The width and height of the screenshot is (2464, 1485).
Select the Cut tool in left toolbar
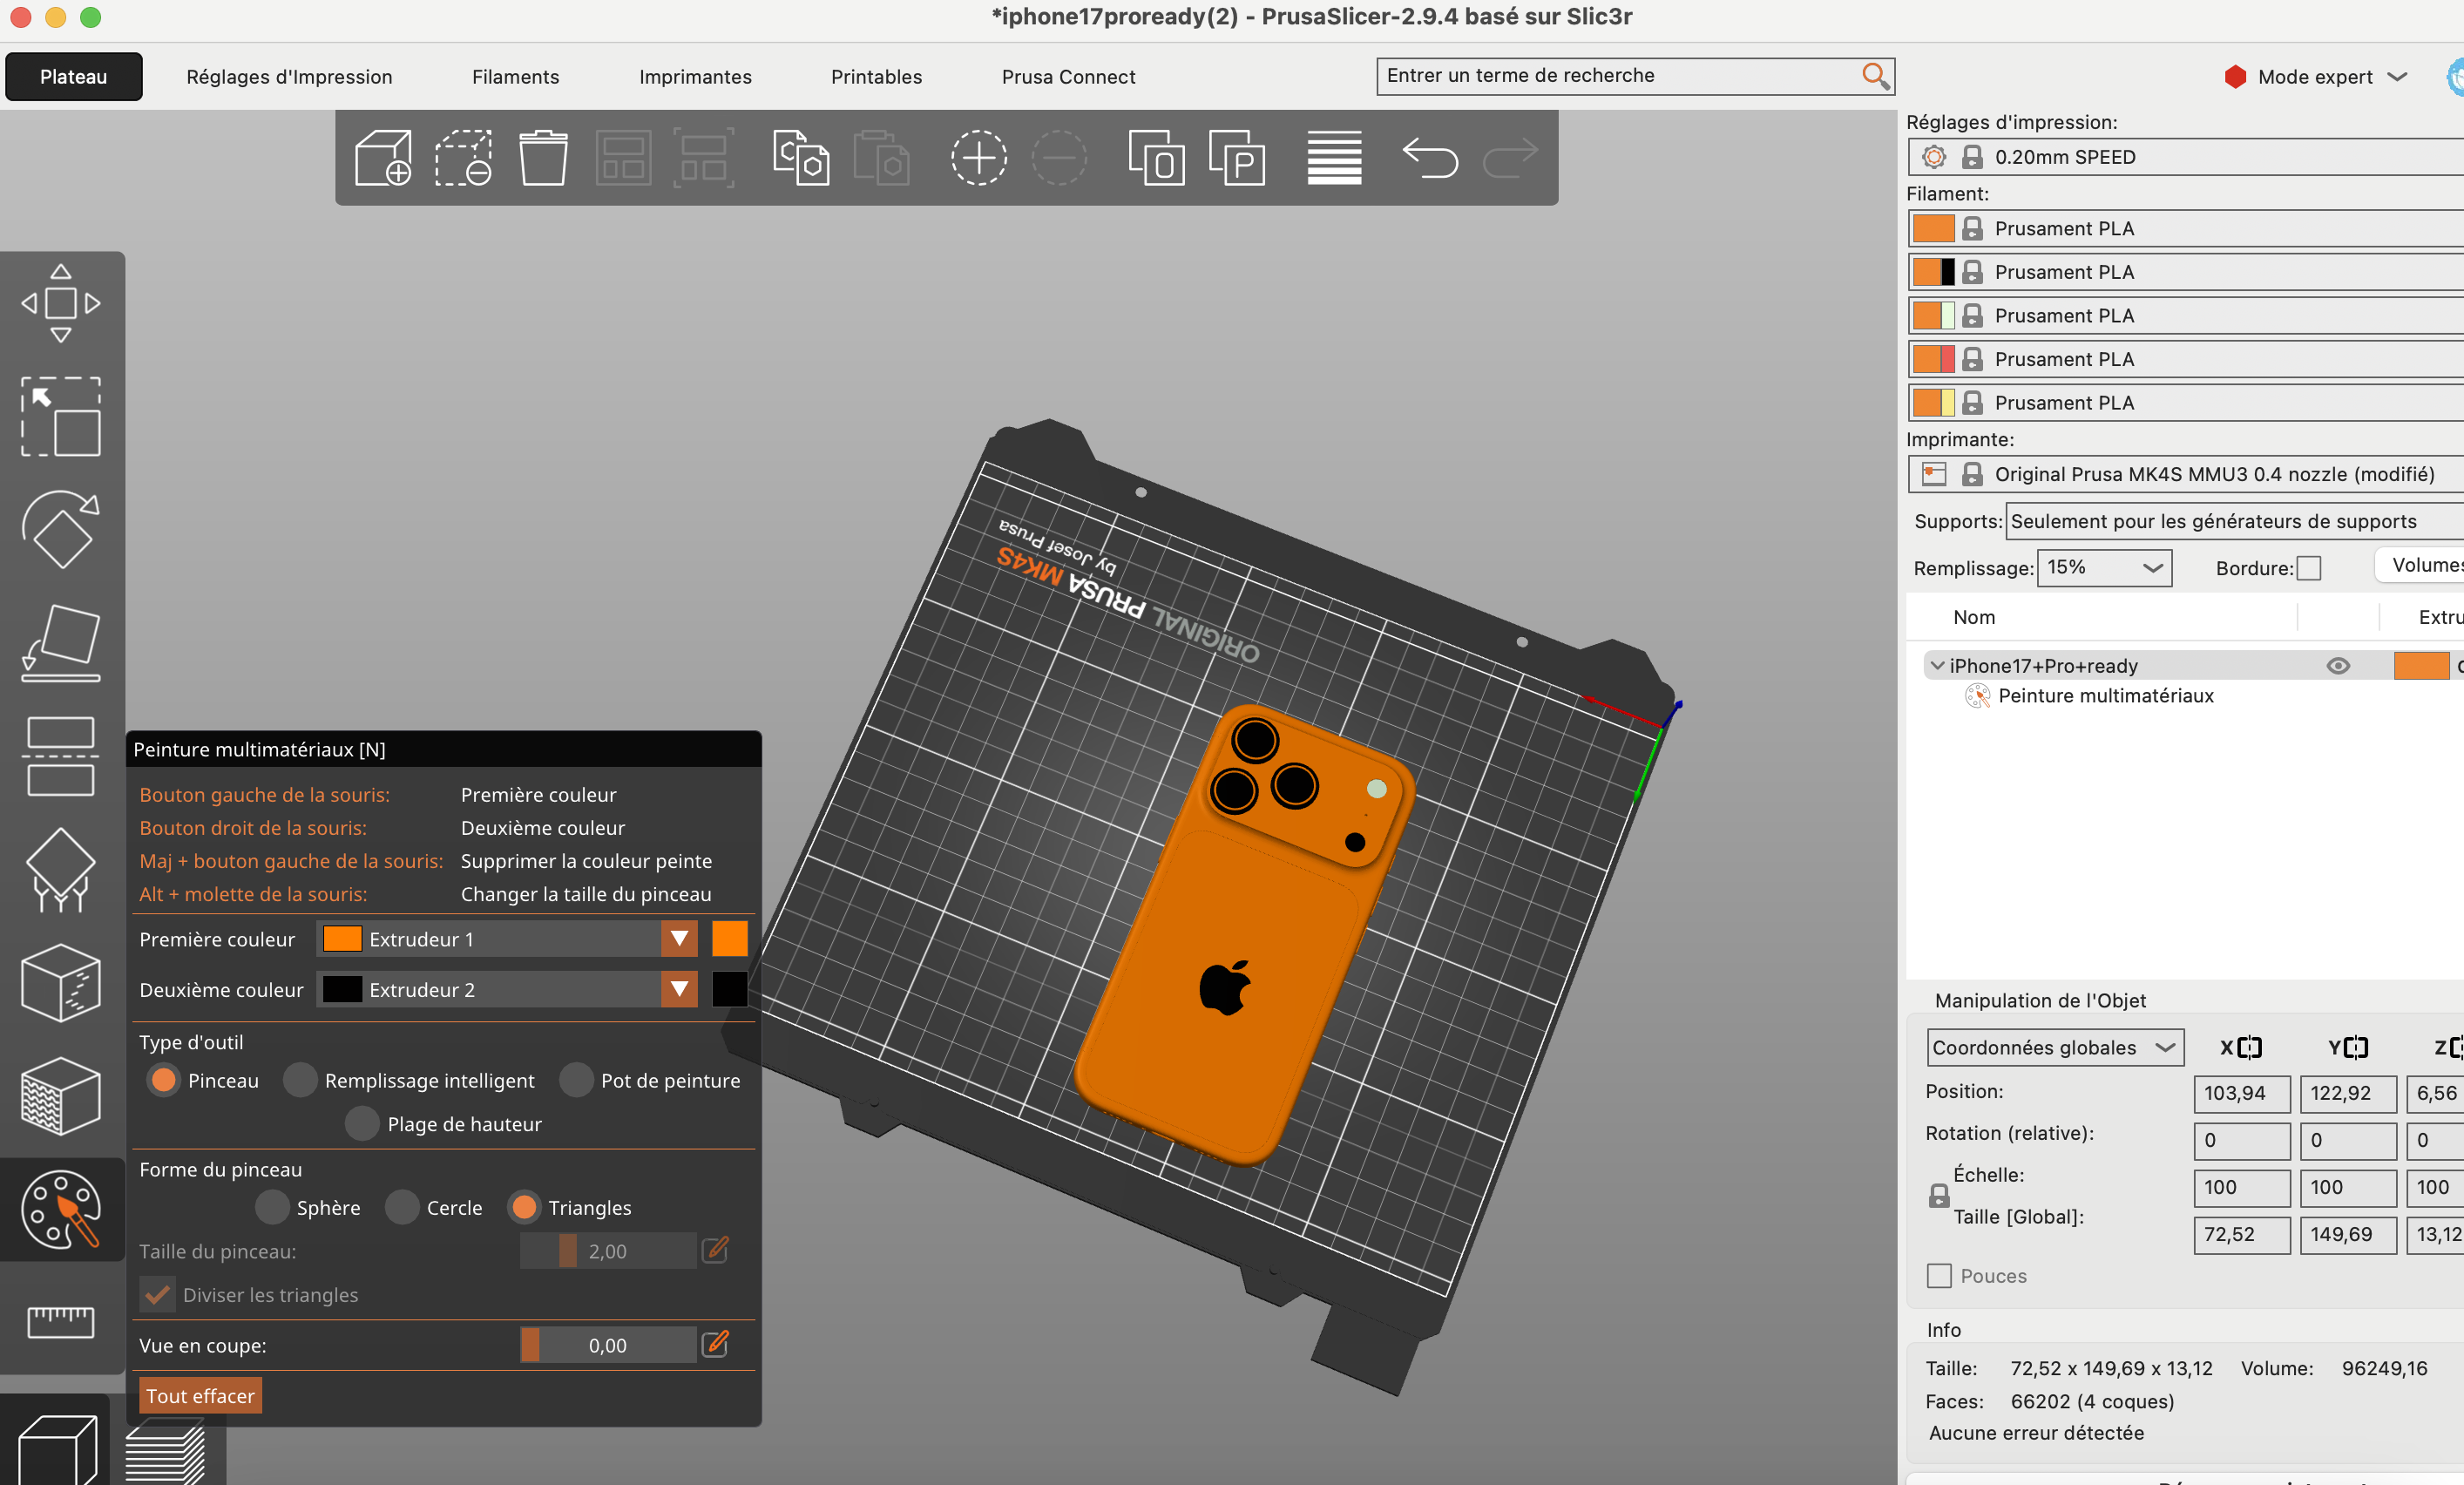61,756
